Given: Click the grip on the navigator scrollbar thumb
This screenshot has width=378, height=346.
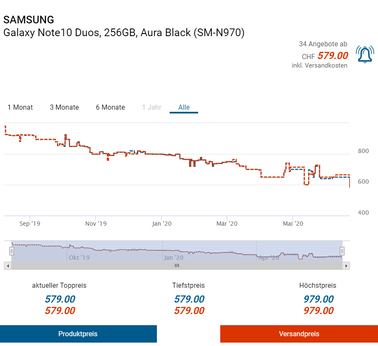Looking at the screenshot, I should click(177, 266).
